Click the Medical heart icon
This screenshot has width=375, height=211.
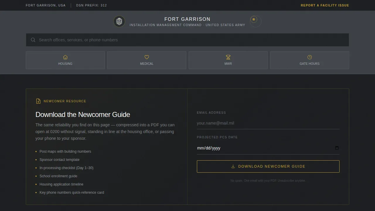[147, 57]
